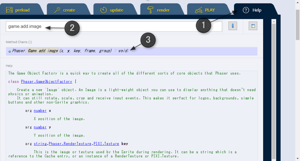Click the bookmark icon button
Viewport: 300px width, 161px height.
233,26
